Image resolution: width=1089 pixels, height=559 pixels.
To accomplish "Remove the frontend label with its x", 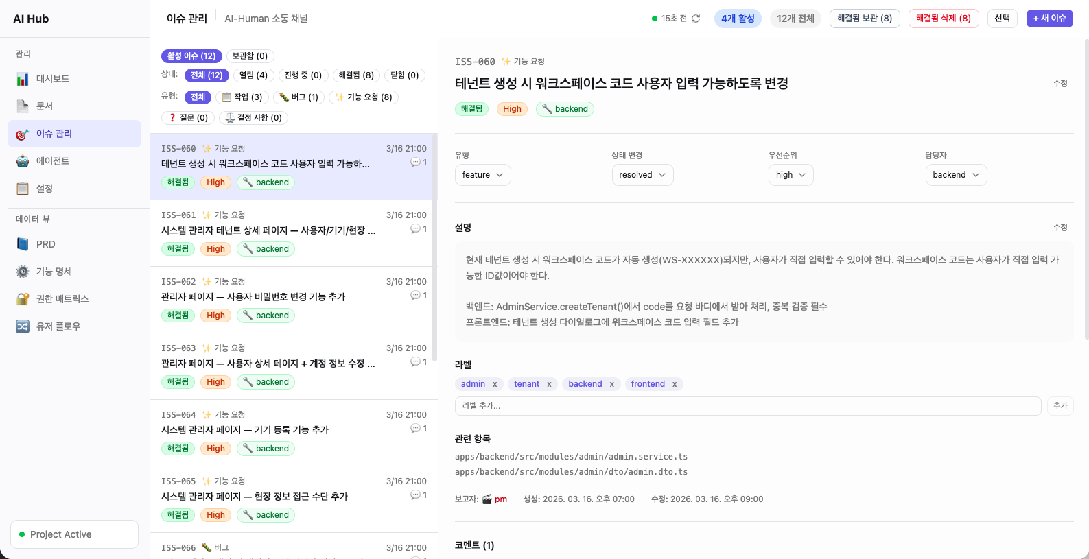I will tap(675, 384).
